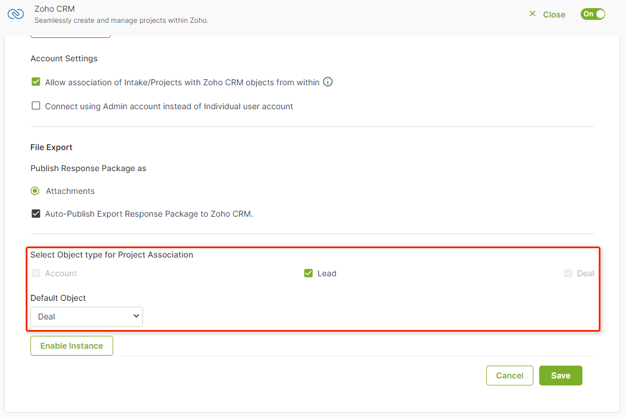Save the Zoho CRM settings
Viewport: 625px width, 417px height.
[560, 376]
